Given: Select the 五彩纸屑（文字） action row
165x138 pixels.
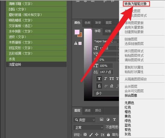Looking at the screenshot, I should click(x=36, y=53).
